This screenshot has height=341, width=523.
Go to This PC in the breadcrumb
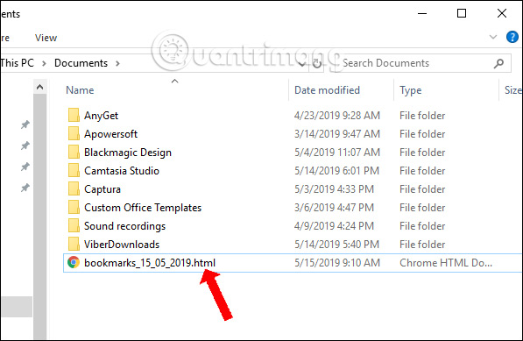tap(18, 63)
